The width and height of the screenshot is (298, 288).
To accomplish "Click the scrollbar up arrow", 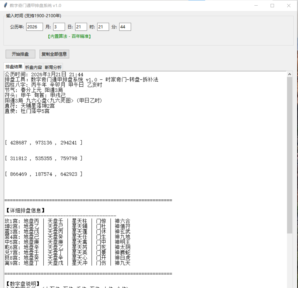I will pos(289,74).
